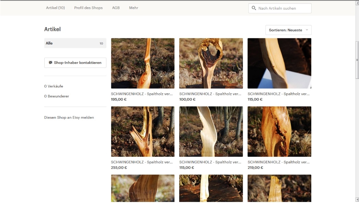Open the 219,00 € wood sculpture thumbnail
The height and width of the screenshot is (203, 359).
(x=279, y=132)
